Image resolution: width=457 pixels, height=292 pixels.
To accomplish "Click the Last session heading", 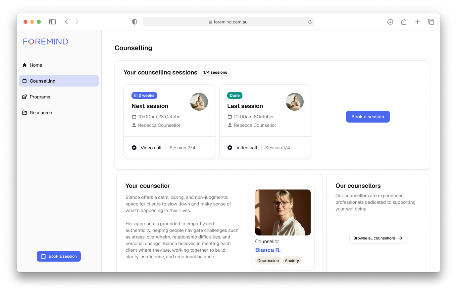I will tap(245, 106).
